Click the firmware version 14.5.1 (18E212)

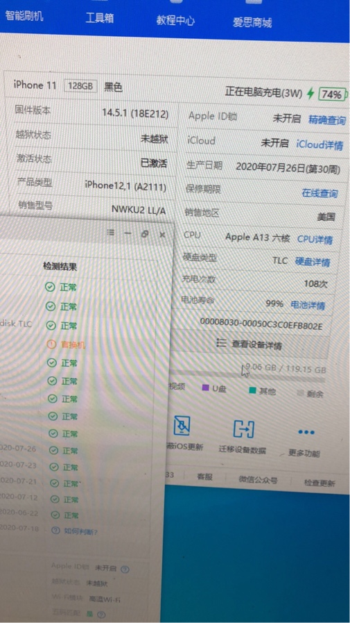pos(134,114)
